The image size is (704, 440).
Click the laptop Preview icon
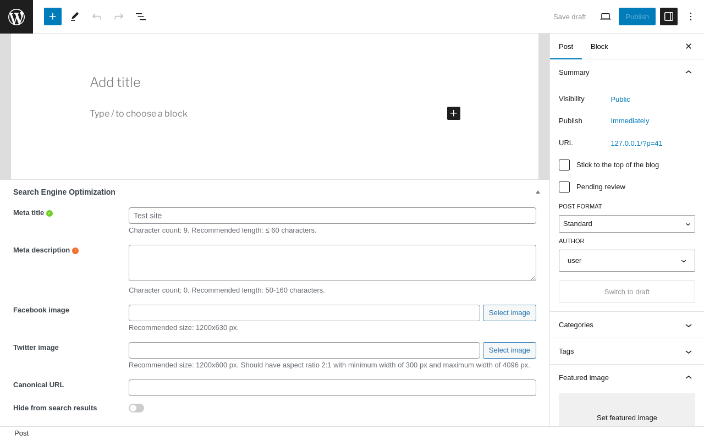pos(606,16)
